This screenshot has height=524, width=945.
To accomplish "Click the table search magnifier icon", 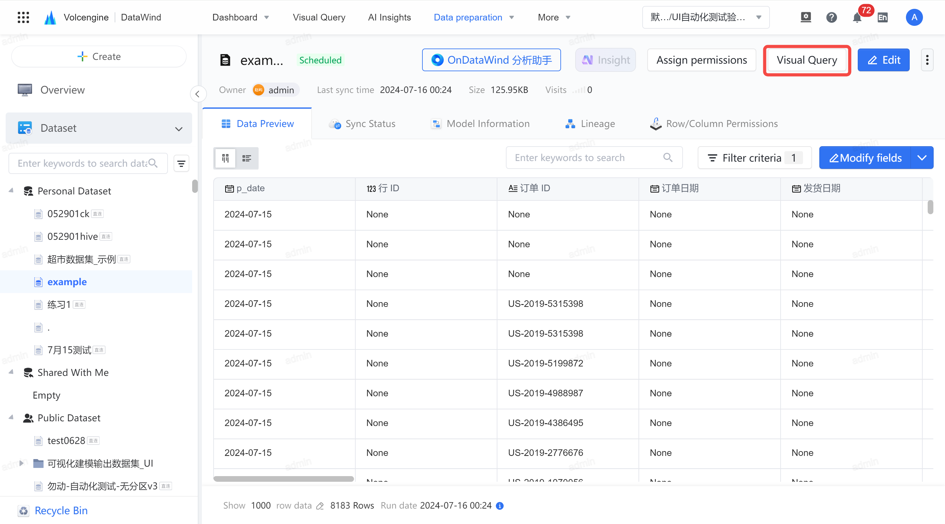I will pyautogui.click(x=668, y=158).
